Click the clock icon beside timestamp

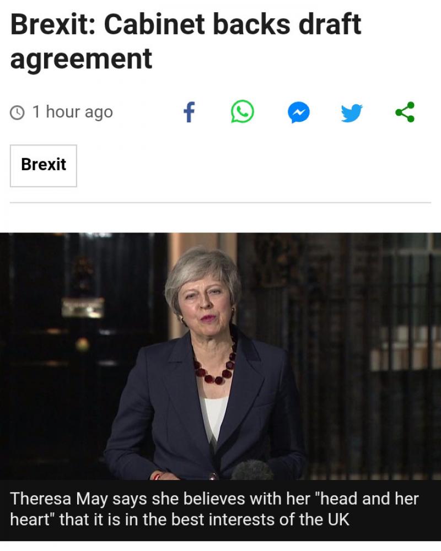click(18, 113)
